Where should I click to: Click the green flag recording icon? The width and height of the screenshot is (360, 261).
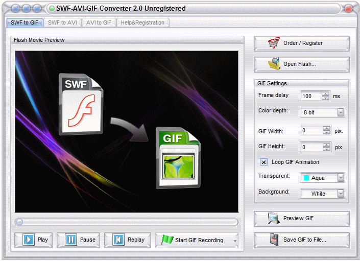pyautogui.click(x=167, y=240)
